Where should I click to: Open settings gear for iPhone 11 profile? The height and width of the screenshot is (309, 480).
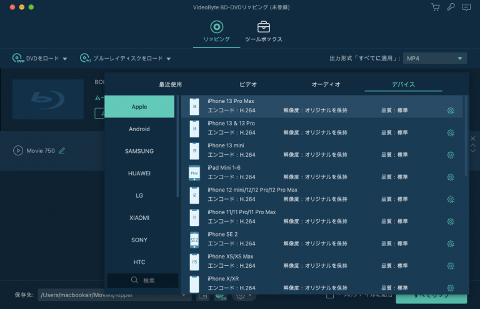[x=450, y=222]
